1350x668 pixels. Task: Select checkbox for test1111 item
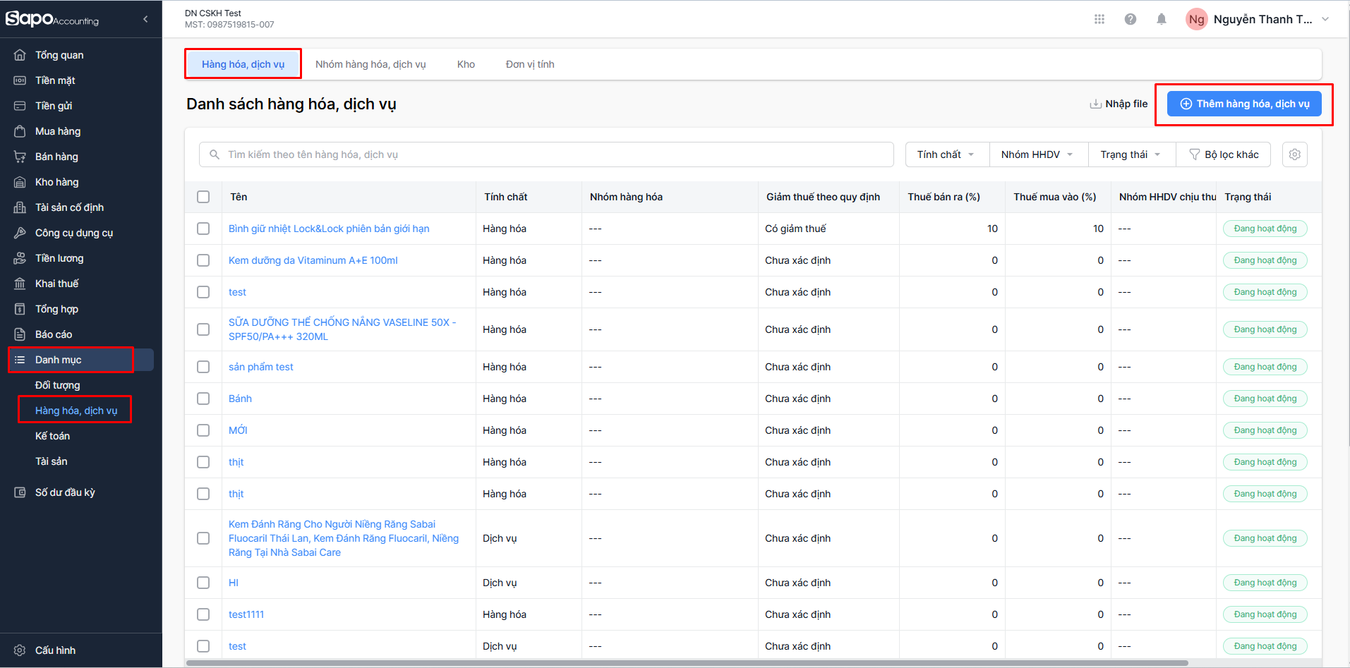pos(203,614)
